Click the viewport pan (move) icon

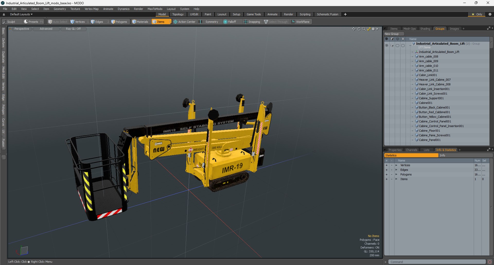[x=354, y=29]
